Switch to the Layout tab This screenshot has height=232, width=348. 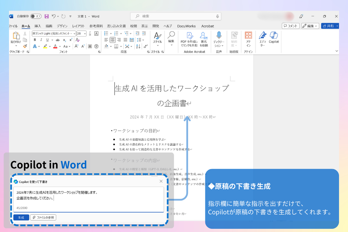78,26
